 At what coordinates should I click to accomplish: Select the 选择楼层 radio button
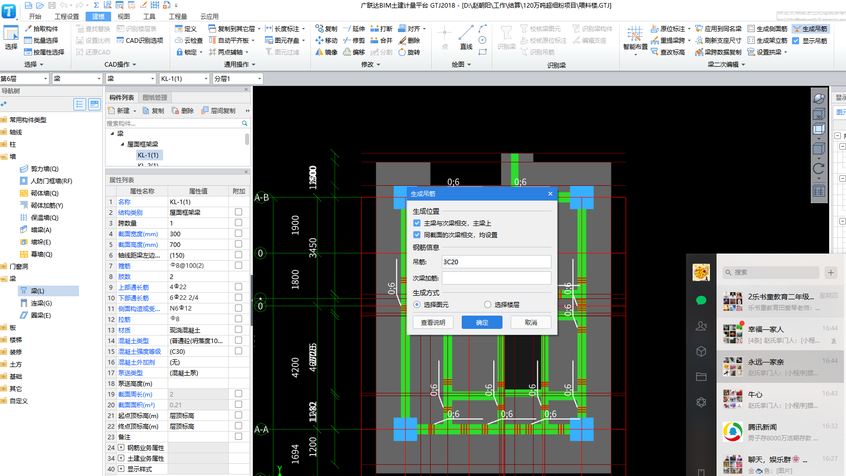click(488, 304)
